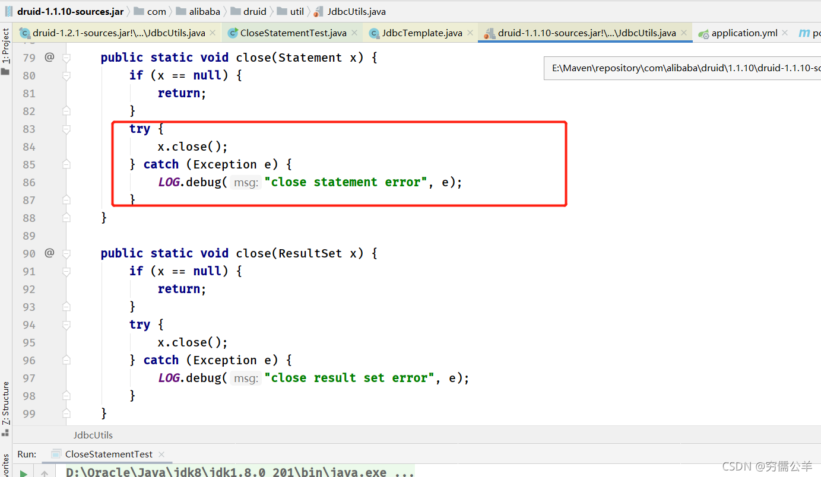Click the Project folder icon in left stripe
Image resolution: width=821 pixels, height=477 pixels.
tap(5, 72)
